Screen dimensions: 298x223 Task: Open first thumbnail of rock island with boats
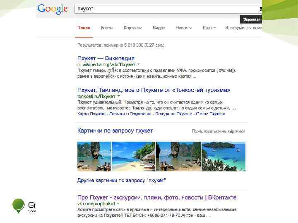point(94,157)
